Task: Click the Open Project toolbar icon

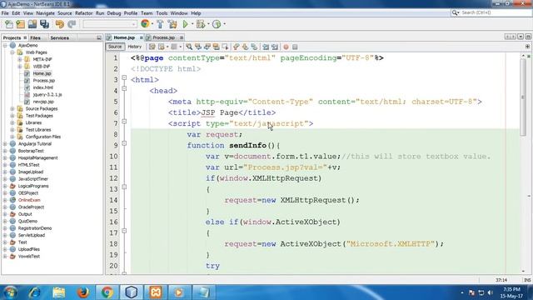Action: point(32,24)
